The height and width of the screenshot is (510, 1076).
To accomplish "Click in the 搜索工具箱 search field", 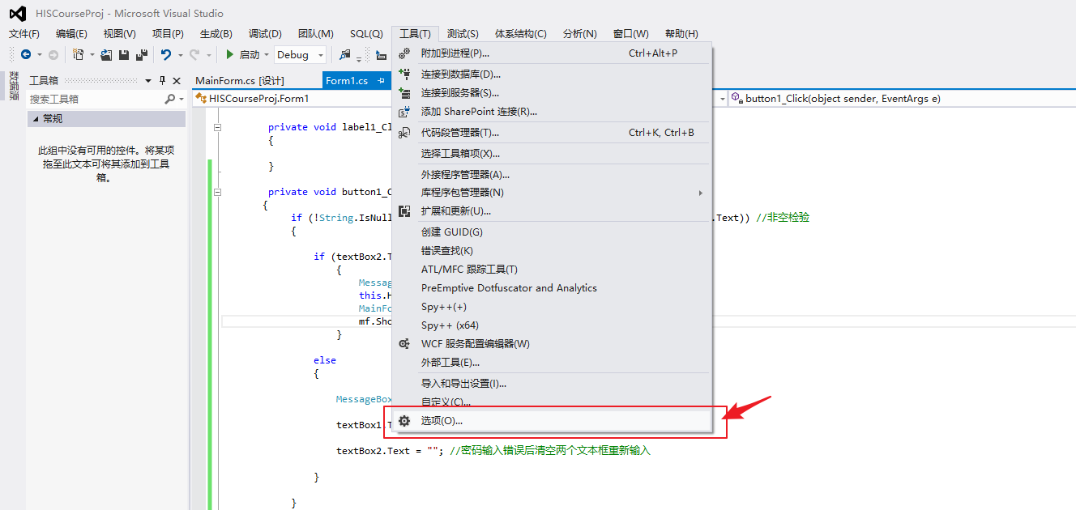I will [95, 99].
